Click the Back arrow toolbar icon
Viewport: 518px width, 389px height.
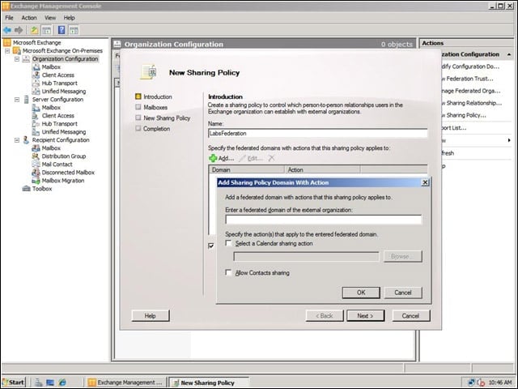[x=7, y=31]
